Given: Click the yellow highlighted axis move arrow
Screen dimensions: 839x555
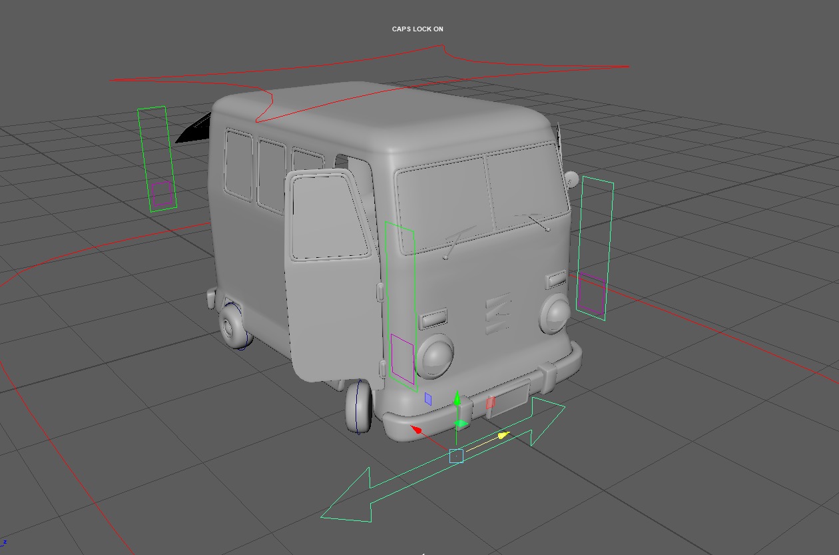Looking at the screenshot, I should click(x=504, y=435).
